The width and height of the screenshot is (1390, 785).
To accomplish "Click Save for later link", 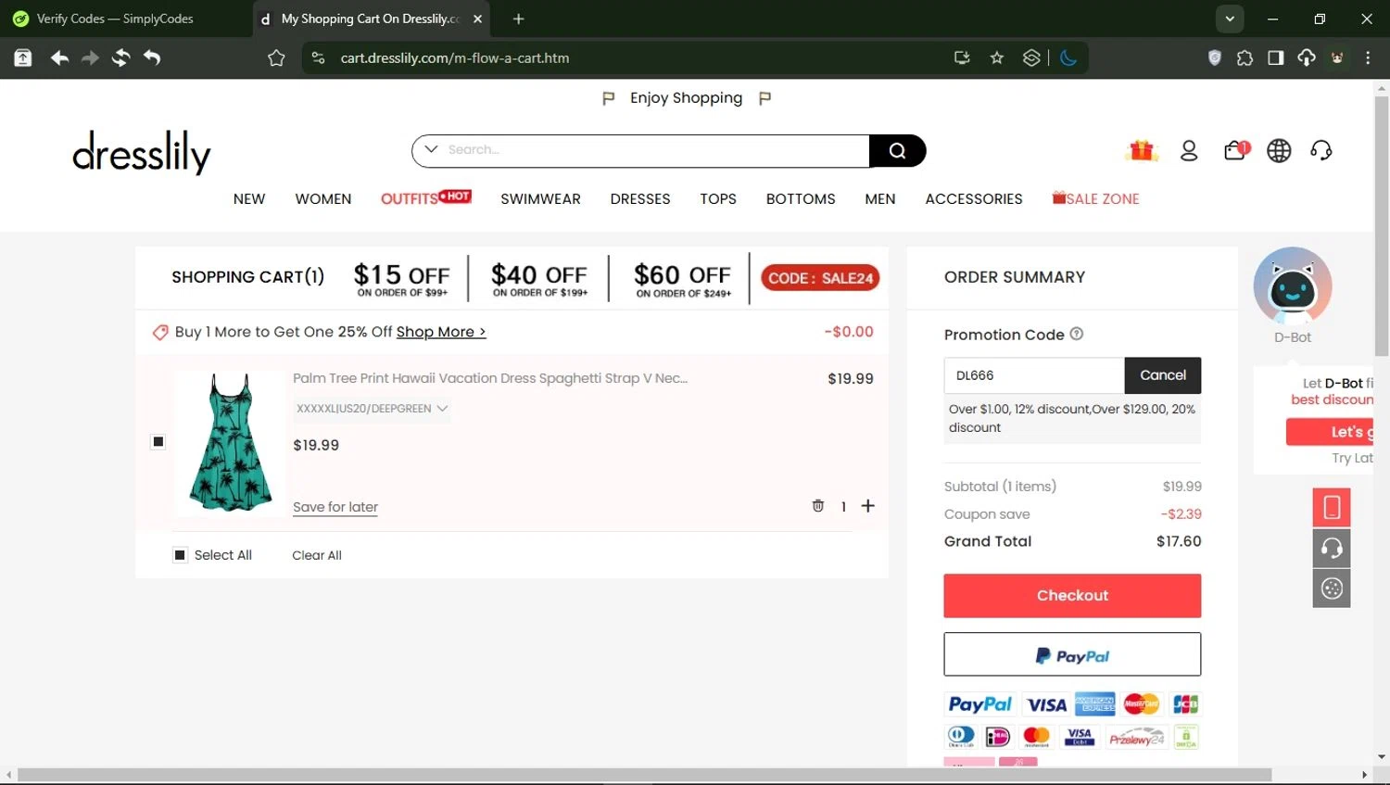I will (335, 507).
